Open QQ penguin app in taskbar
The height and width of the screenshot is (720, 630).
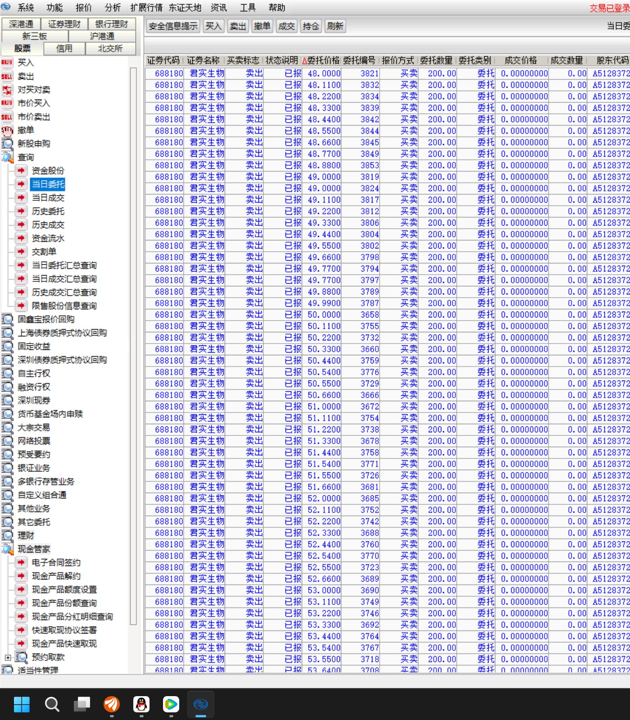click(x=141, y=704)
